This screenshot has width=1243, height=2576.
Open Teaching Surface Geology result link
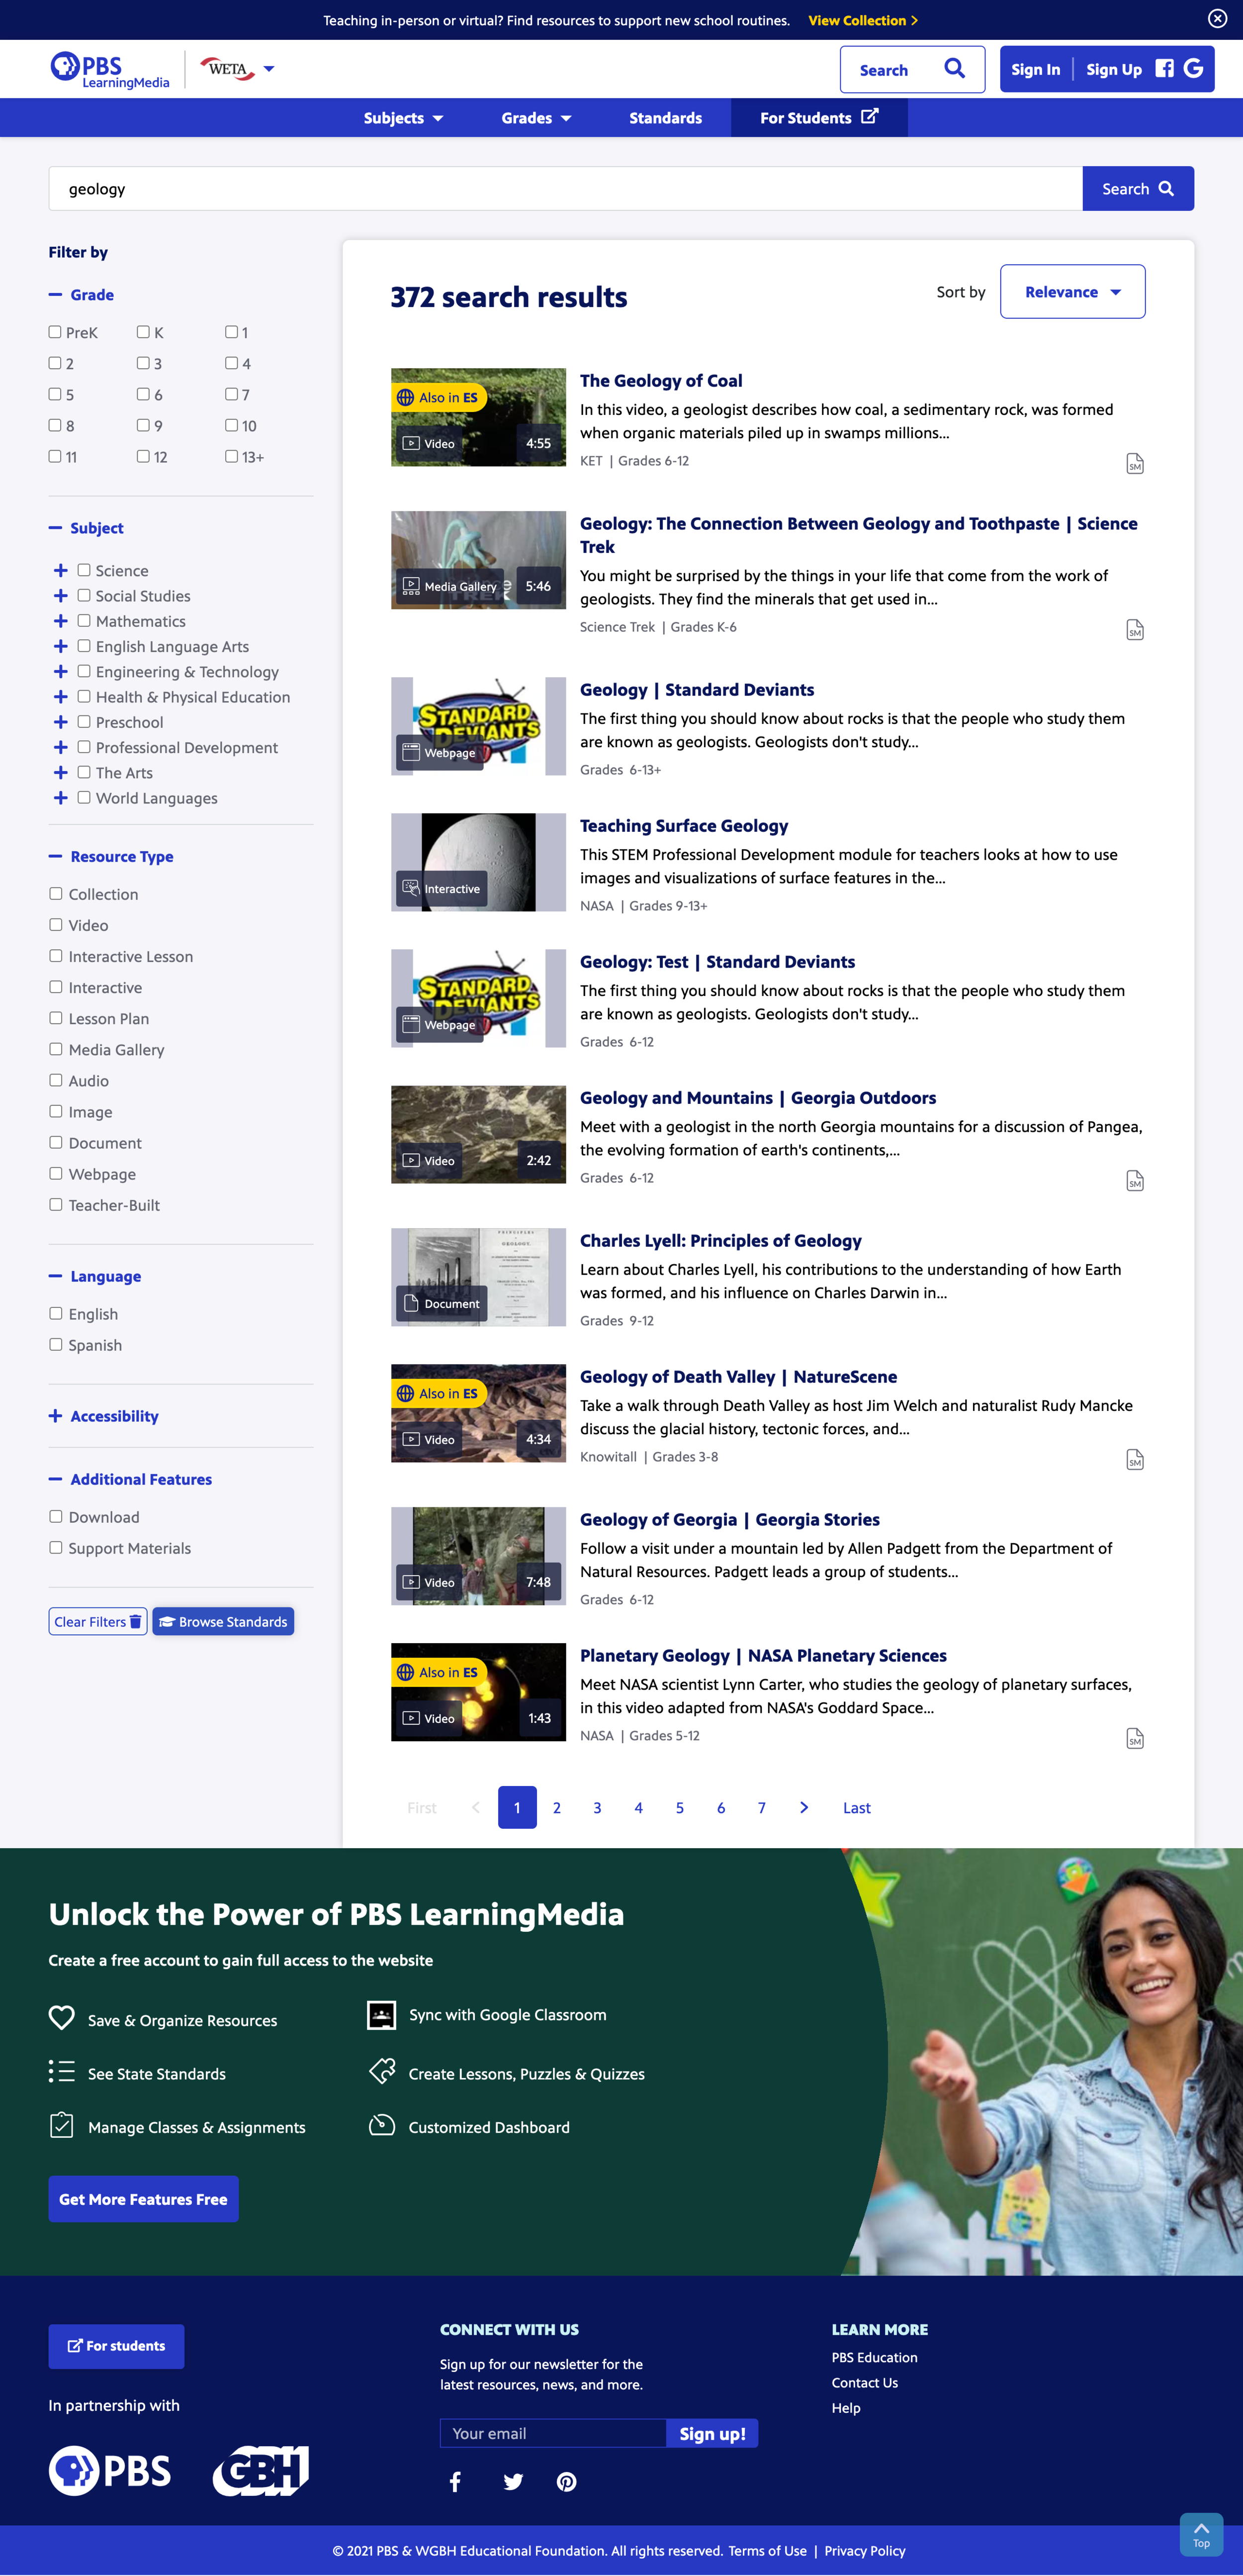point(685,826)
